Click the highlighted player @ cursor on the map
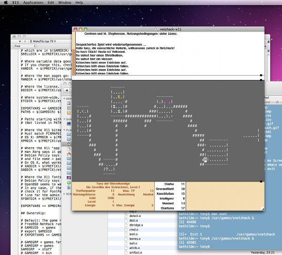Screen dimensions: 282x255 pyautogui.click(x=205, y=160)
